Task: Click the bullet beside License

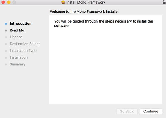Action: (x=6, y=37)
